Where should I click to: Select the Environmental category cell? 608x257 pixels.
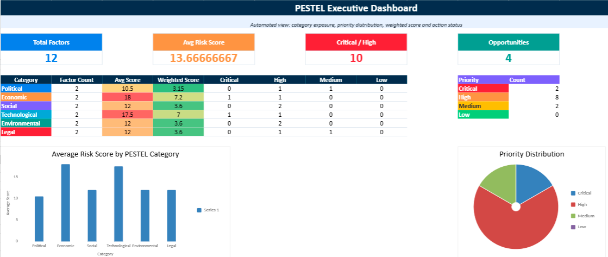(x=26, y=123)
